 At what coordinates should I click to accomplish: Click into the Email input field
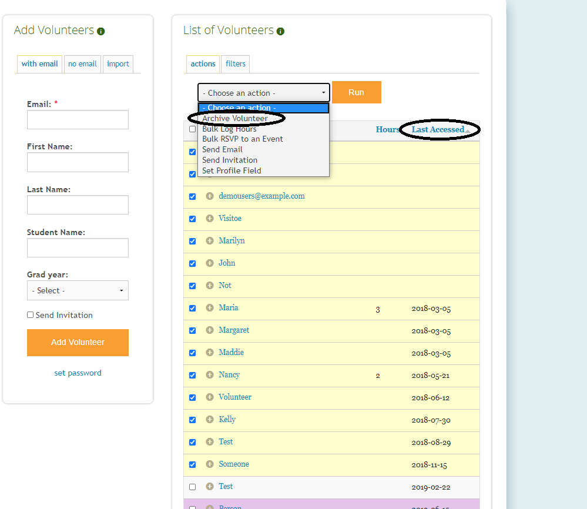78,119
